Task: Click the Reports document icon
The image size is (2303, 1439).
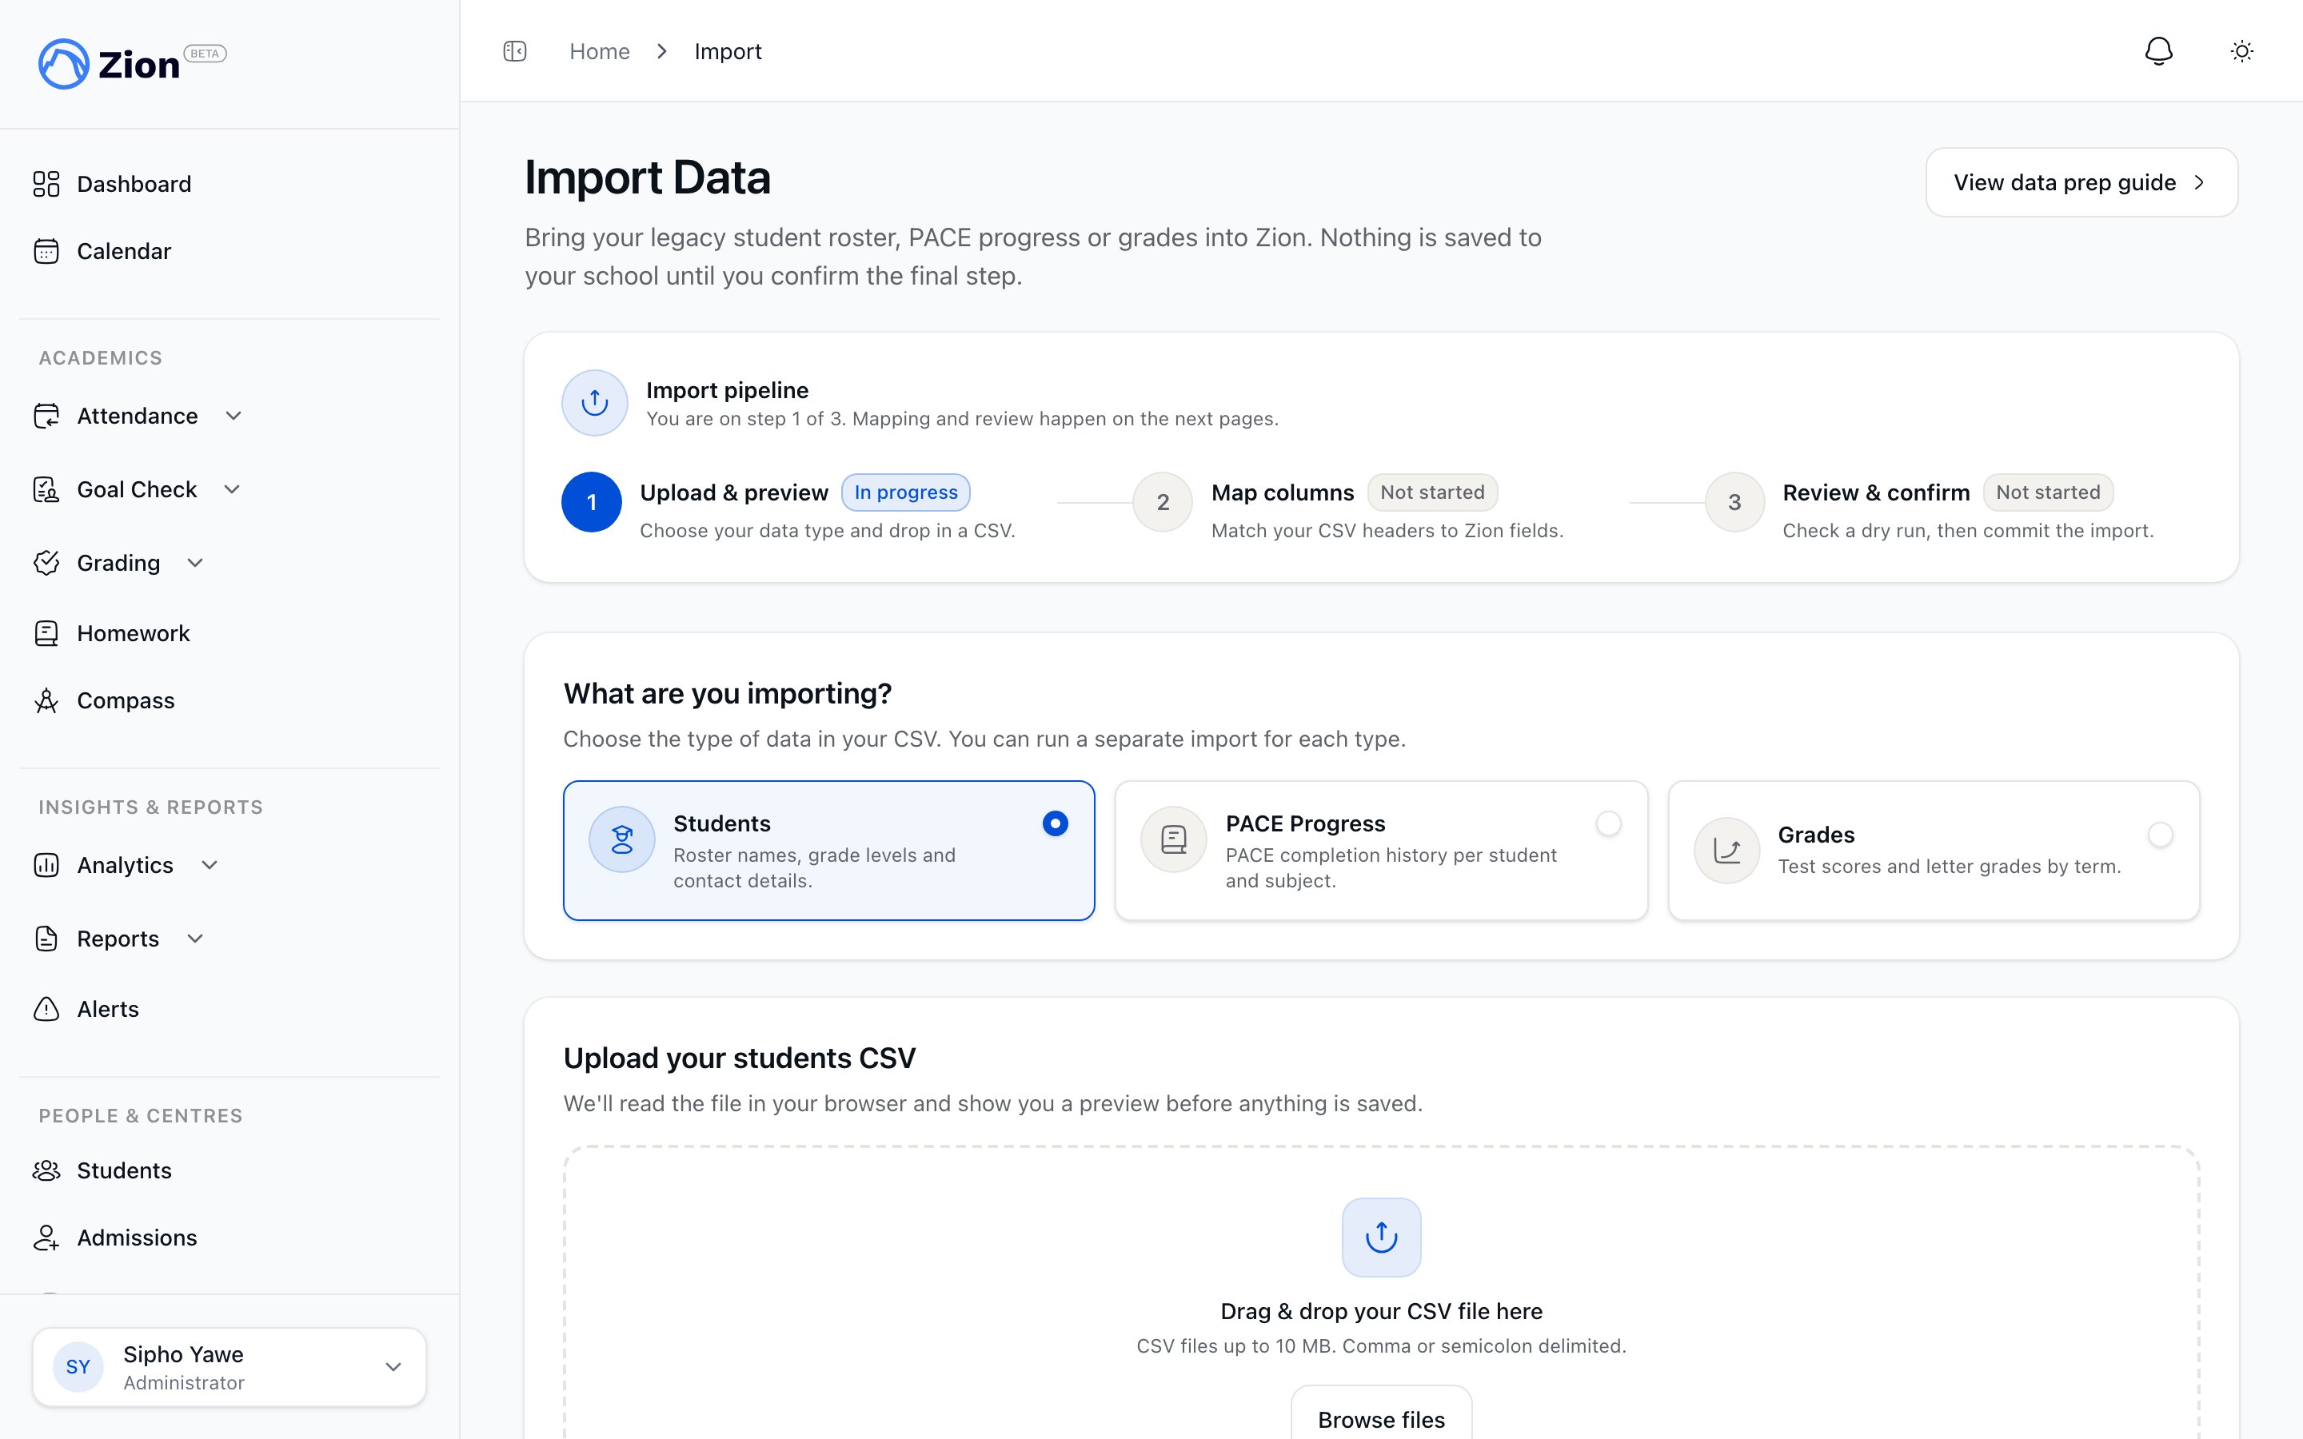Action: (x=46, y=939)
